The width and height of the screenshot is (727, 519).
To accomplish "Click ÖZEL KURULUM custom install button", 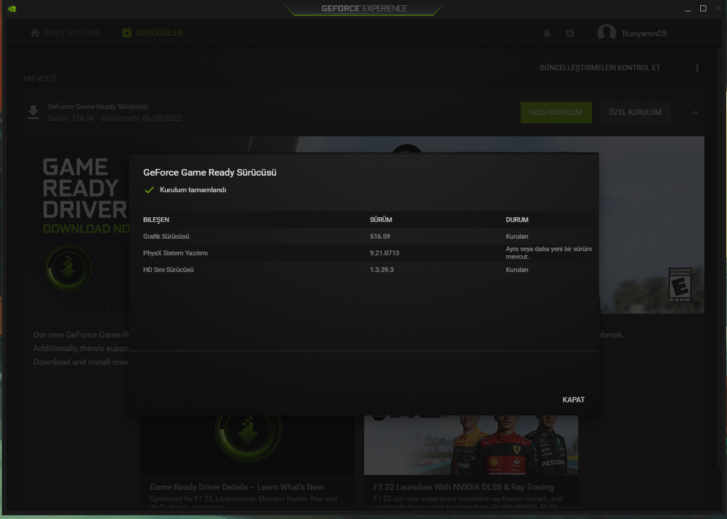I will [635, 112].
